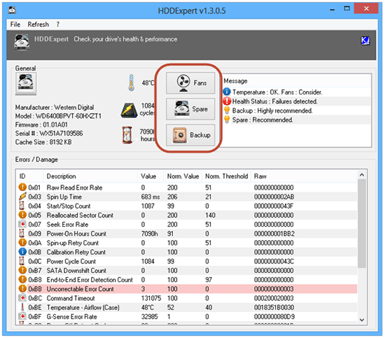This screenshot has height=338, width=385.
Task: Maximize the HDDExpert window
Action: (x=346, y=8)
